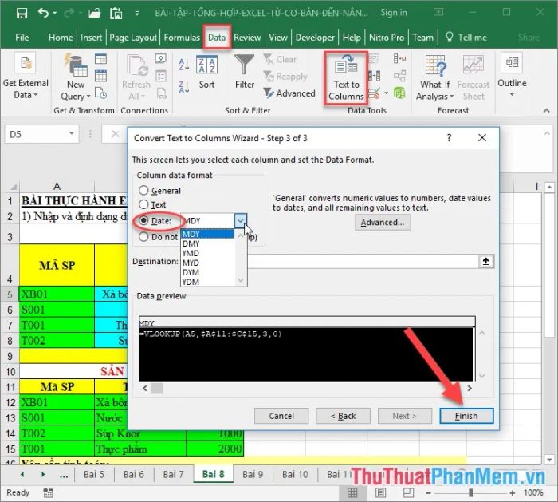Click the Advanced filter icon
This screenshot has width=558, height=502.
coord(289,93)
